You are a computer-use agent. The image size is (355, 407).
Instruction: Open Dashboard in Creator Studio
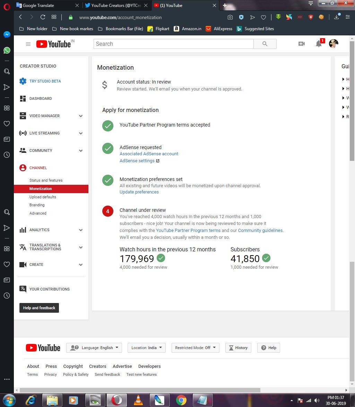[x=41, y=99]
